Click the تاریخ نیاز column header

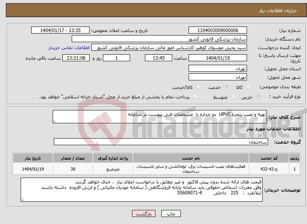click(33, 158)
